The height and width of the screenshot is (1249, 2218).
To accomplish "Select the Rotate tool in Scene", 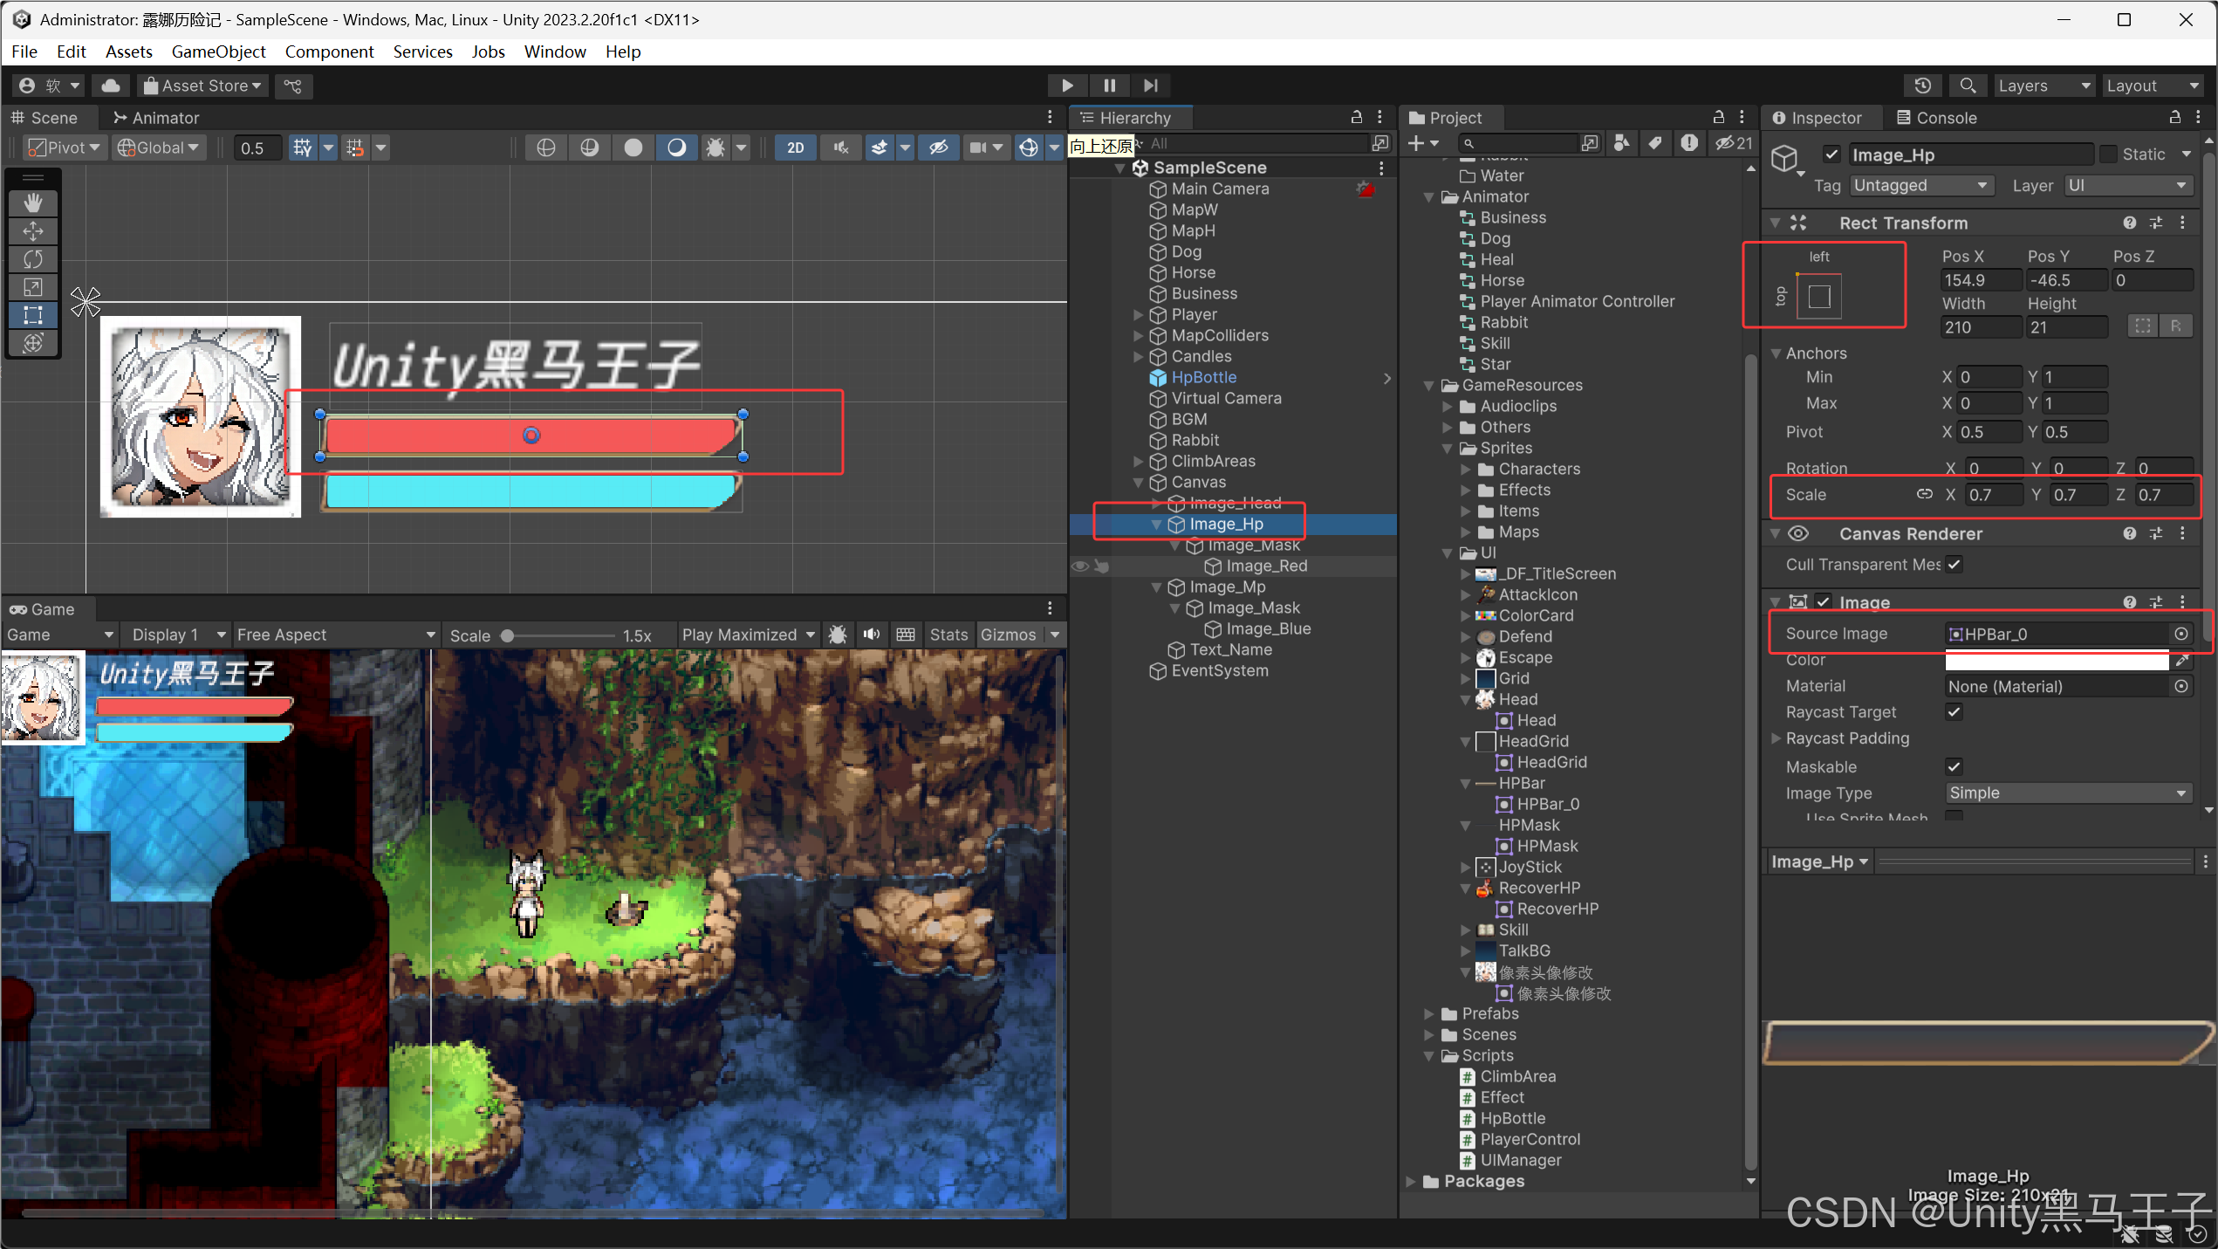I will tap(33, 259).
